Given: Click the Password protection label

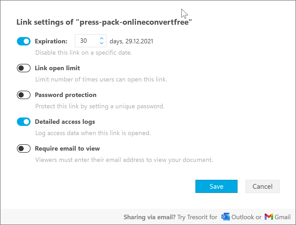Looking at the screenshot, I should pos(66,95).
